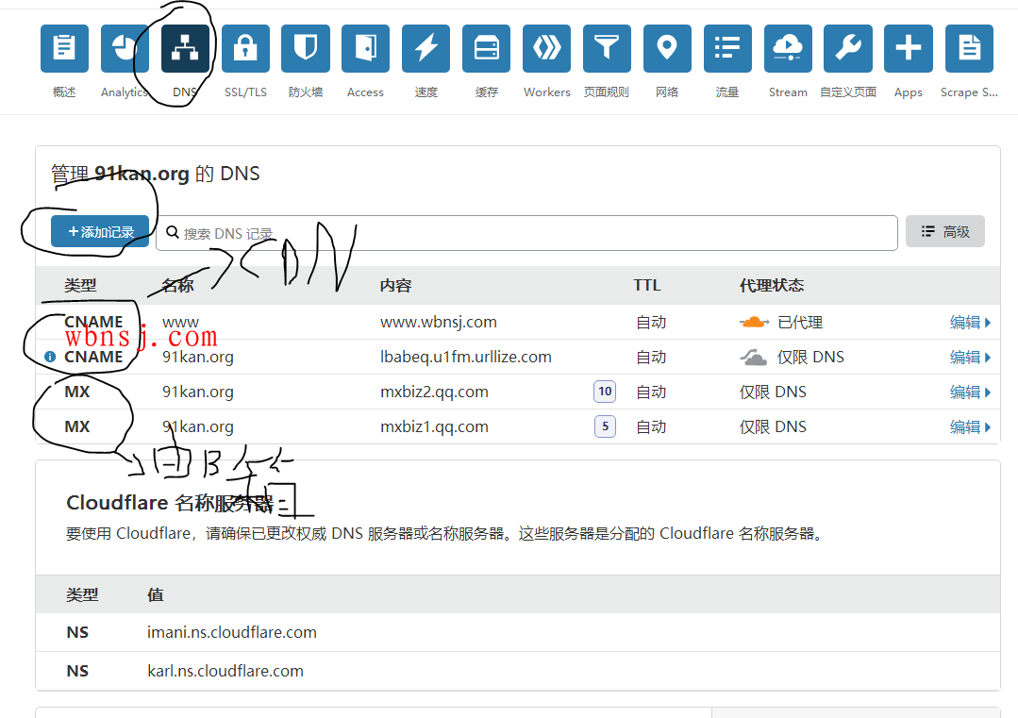Viewport: 1018px width, 718px height.
Task: Open the Scrape Shield document icon
Action: point(969,49)
